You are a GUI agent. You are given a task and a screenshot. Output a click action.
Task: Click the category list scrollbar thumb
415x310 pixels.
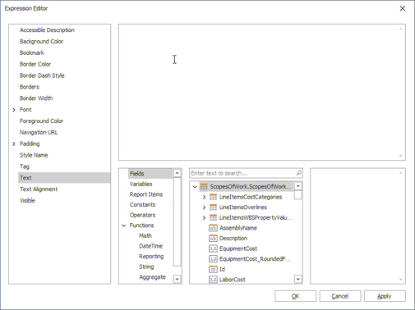[177, 221]
